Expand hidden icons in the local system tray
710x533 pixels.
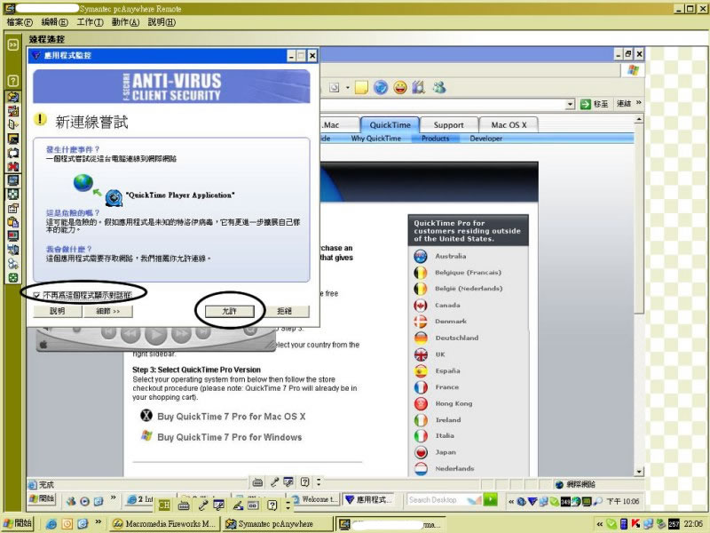coord(600,524)
